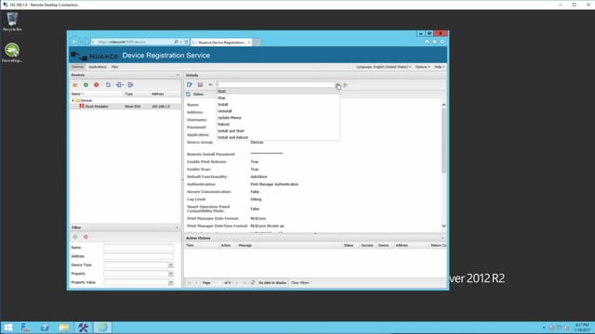Click the edit details icon
595x334 pixels.
(190, 84)
